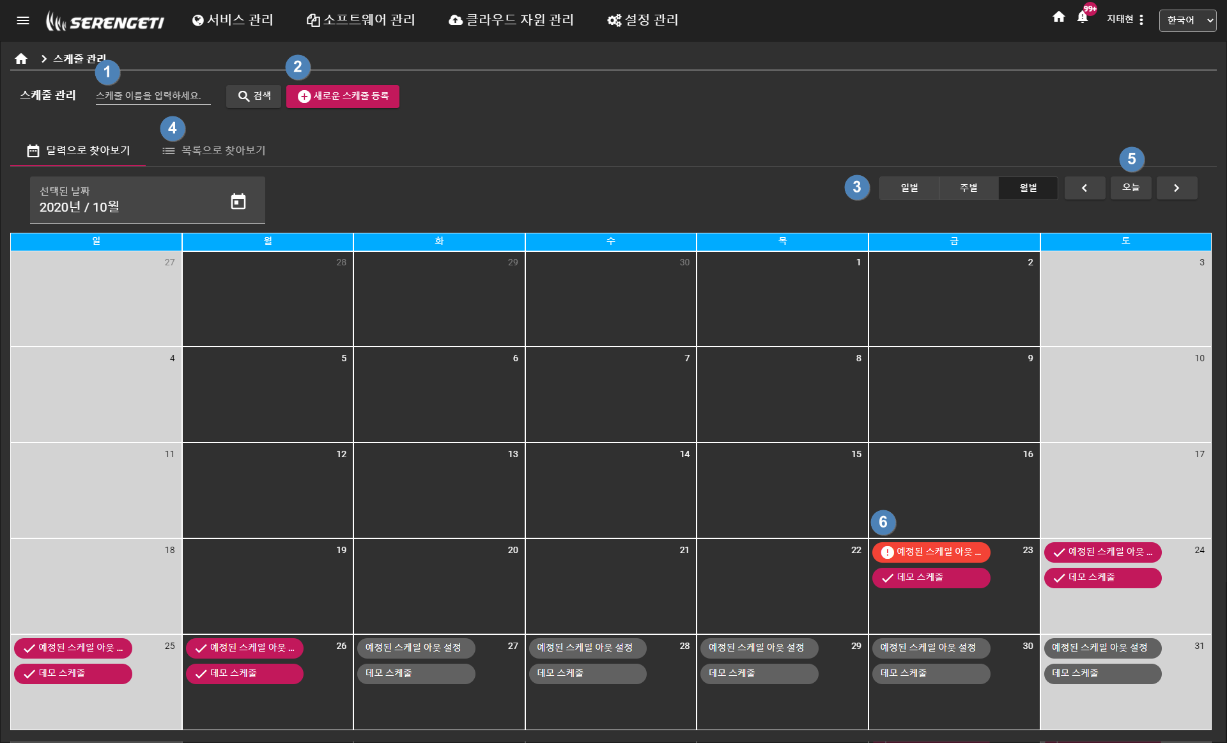Image resolution: width=1227 pixels, height=743 pixels.
Task: Click the 검색 search button
Action: pos(254,96)
